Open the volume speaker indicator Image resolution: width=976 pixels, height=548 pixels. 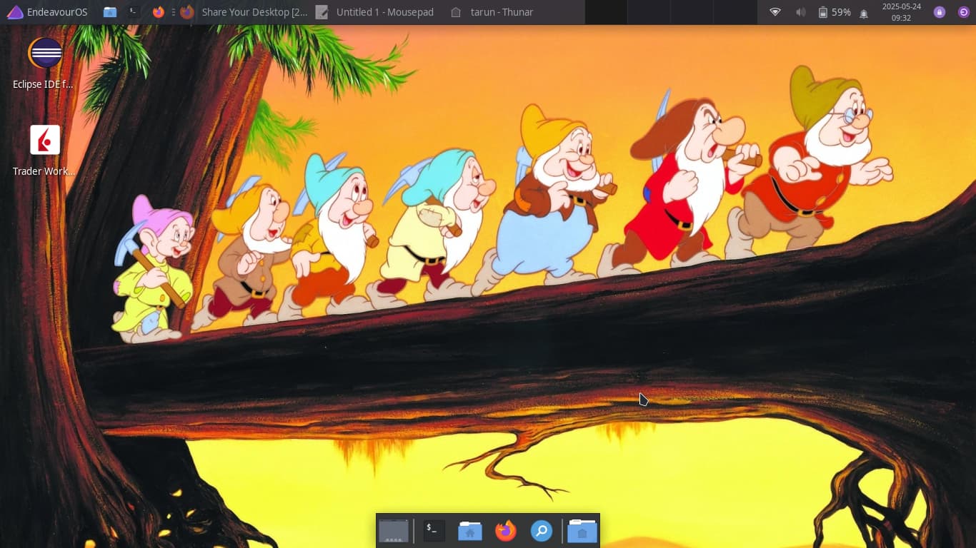click(800, 12)
